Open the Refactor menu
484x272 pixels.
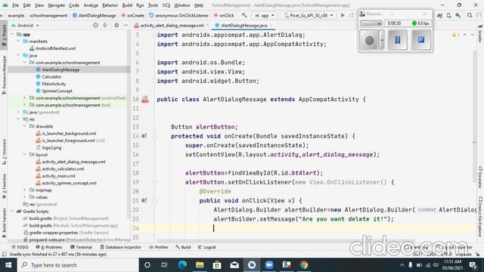coord(110,5)
